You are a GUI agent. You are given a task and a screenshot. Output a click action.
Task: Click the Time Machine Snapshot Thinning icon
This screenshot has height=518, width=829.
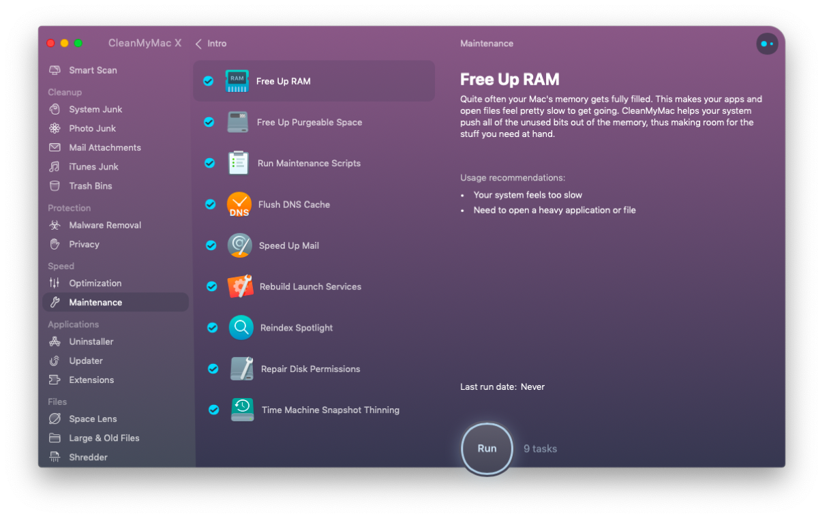pos(243,410)
